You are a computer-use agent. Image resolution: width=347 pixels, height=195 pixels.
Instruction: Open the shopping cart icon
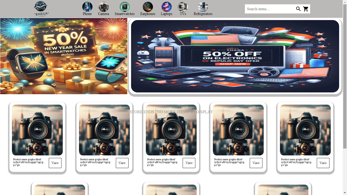pyautogui.click(x=306, y=9)
